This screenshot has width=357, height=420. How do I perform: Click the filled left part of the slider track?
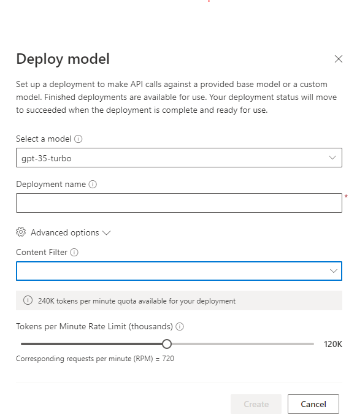(91, 344)
